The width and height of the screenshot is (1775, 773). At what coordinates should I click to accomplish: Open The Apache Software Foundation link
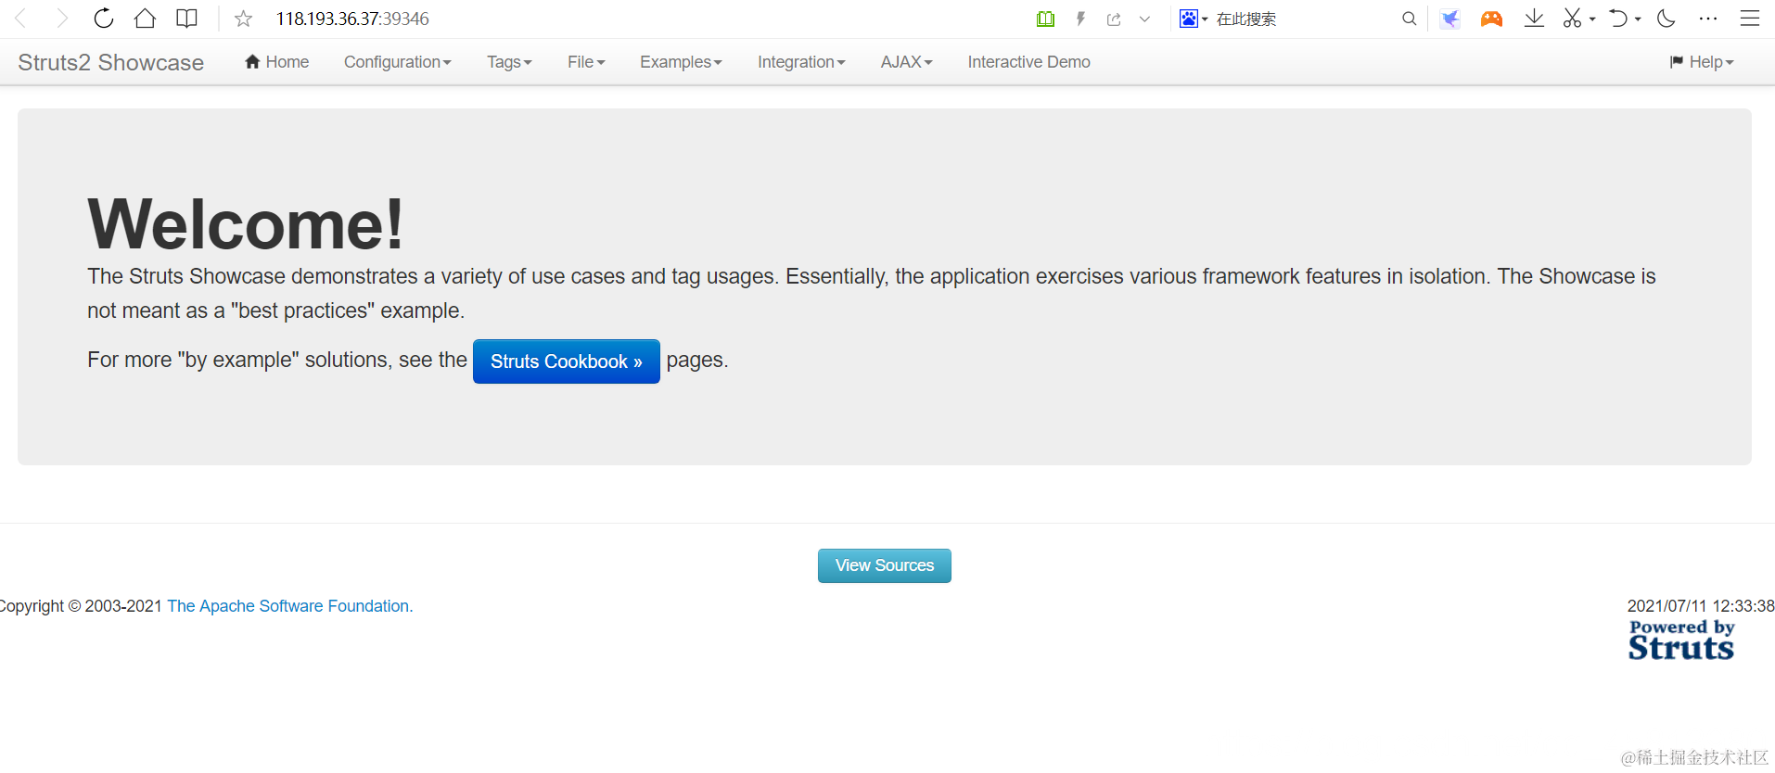click(x=289, y=606)
